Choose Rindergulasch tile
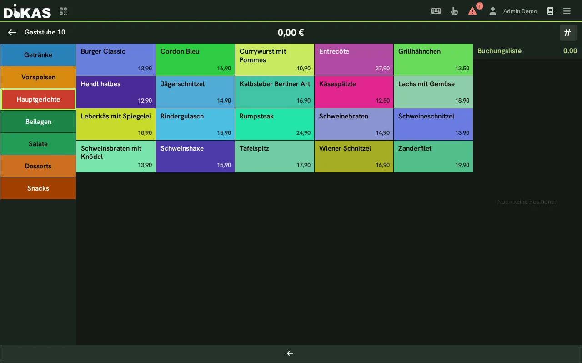The image size is (582, 363). click(196, 124)
